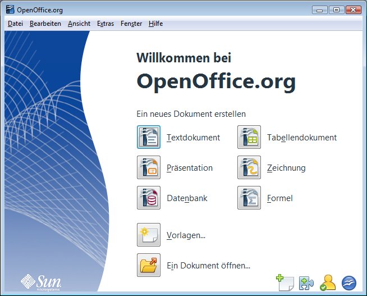Click the open-folder icon for opening a document
The height and width of the screenshot is (296, 367).
tap(149, 265)
